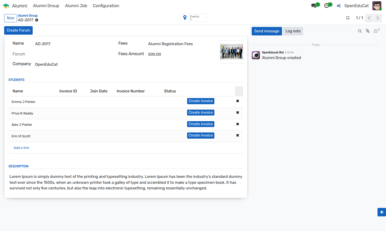Click the Forum field input
This screenshot has height=231, width=386.
click(72, 54)
